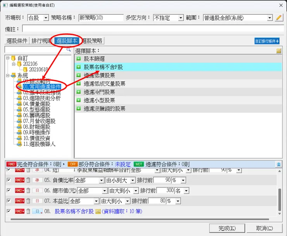287x236 pixels.
Task: Click the 20210618 folder icon in the tree
Action: click(25, 69)
